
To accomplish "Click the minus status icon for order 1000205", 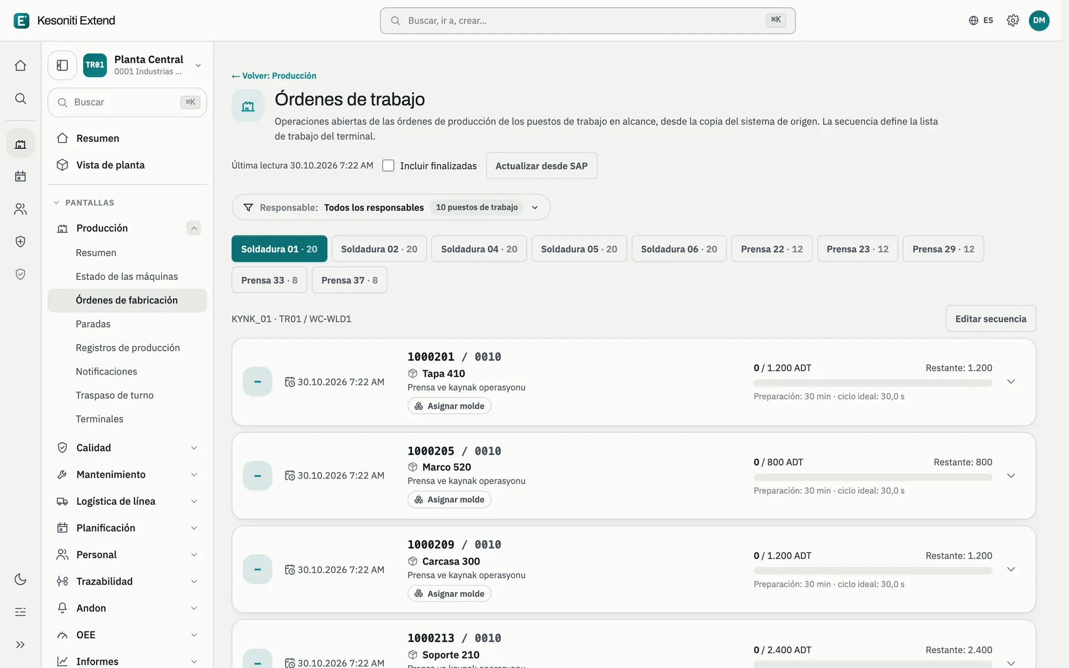I will (x=258, y=476).
